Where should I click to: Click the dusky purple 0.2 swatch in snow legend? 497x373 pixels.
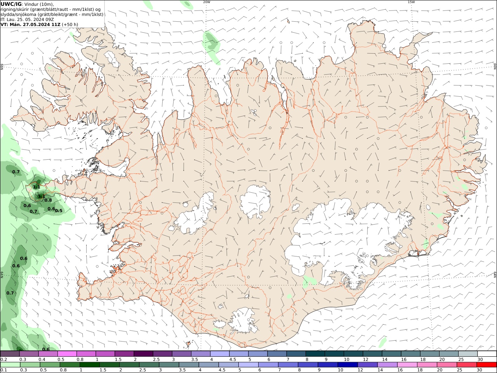pyautogui.click(x=10, y=354)
